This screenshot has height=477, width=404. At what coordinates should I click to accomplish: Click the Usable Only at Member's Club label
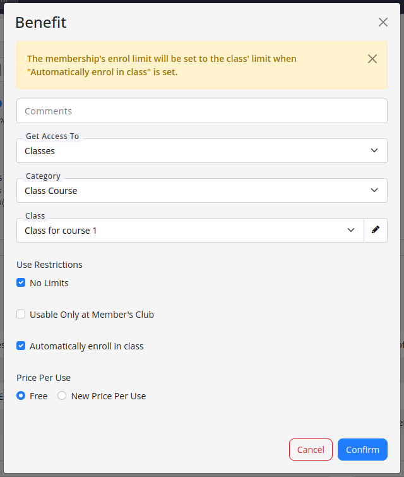click(92, 315)
